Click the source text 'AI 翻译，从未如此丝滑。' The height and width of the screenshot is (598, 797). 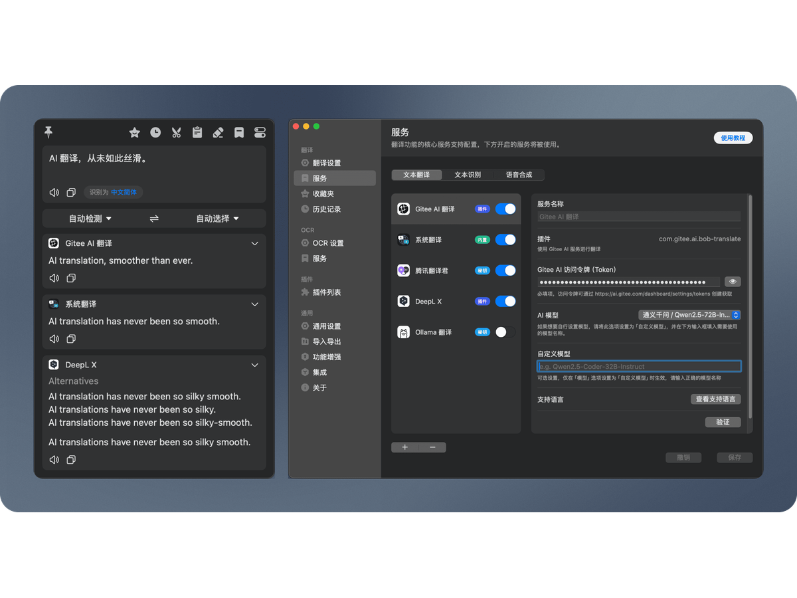pyautogui.click(x=98, y=159)
